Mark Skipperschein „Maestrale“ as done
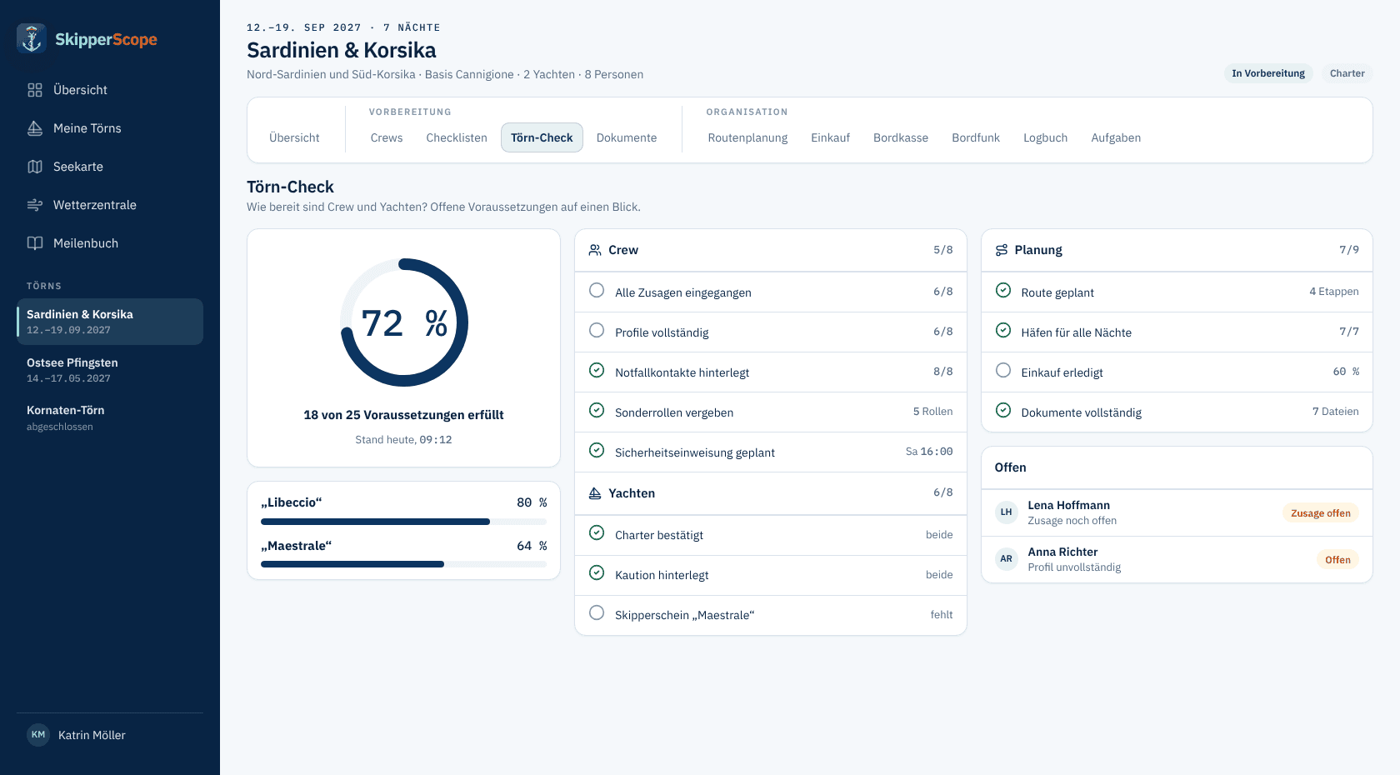This screenshot has height=775, width=1400. (x=597, y=613)
